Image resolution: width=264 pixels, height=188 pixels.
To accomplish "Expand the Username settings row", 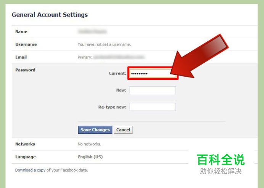I will pos(135,44).
